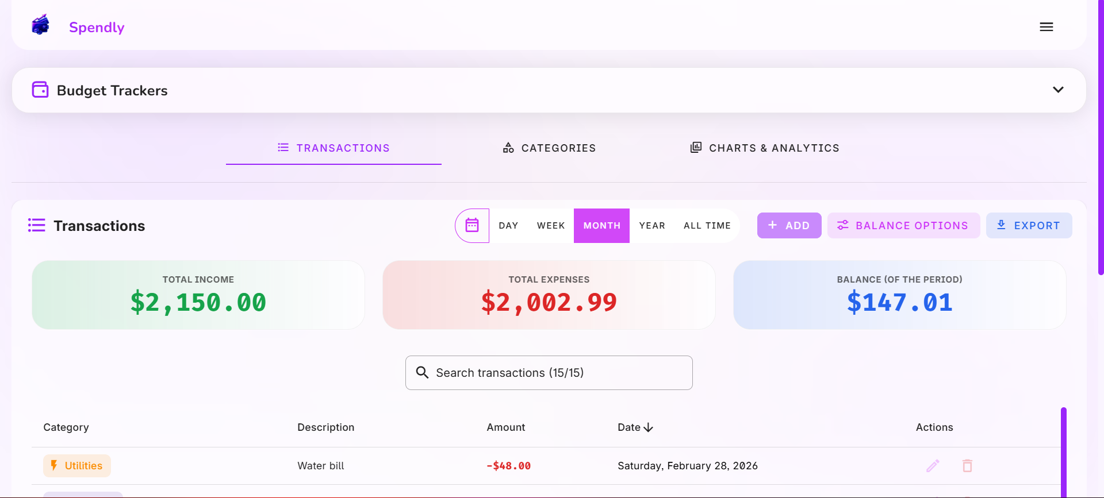
Task: Select the Month period toggle
Action: [601, 226]
